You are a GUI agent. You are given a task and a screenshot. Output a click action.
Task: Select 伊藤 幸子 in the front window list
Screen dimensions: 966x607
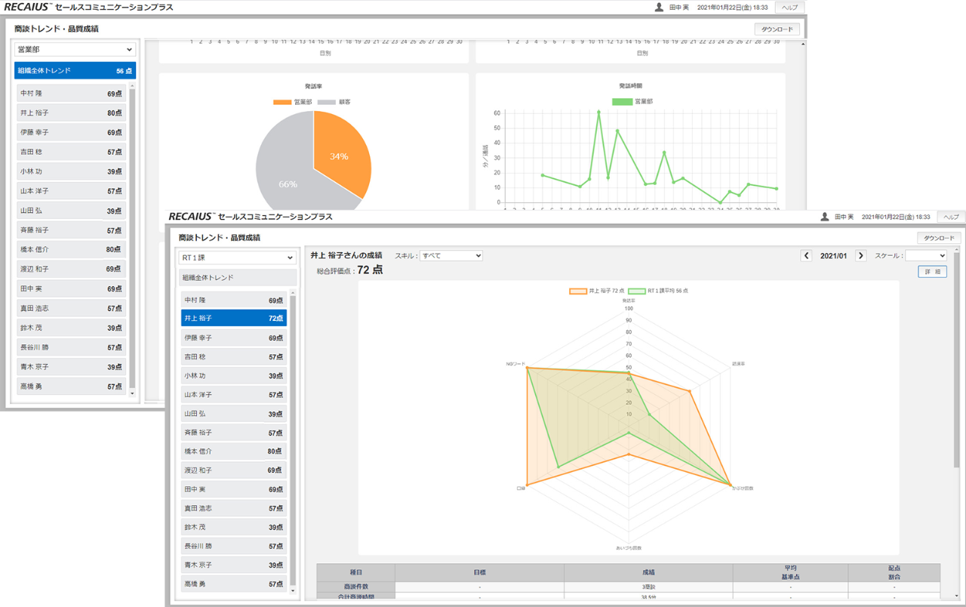click(233, 337)
